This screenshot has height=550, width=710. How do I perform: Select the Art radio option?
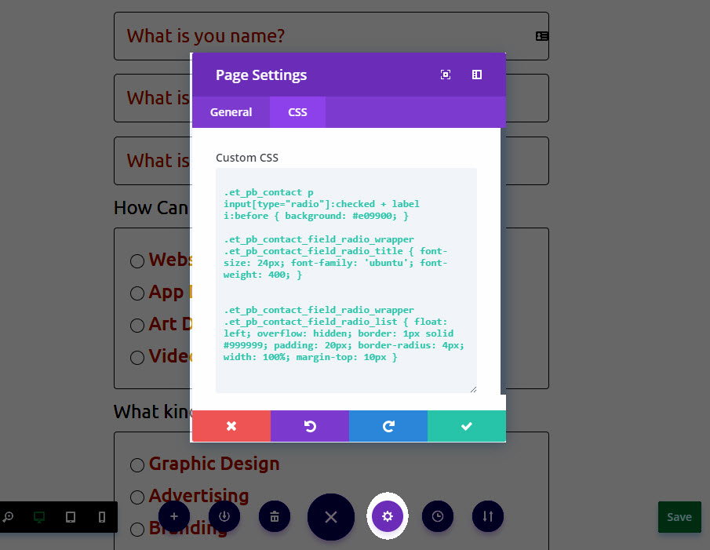click(x=137, y=326)
